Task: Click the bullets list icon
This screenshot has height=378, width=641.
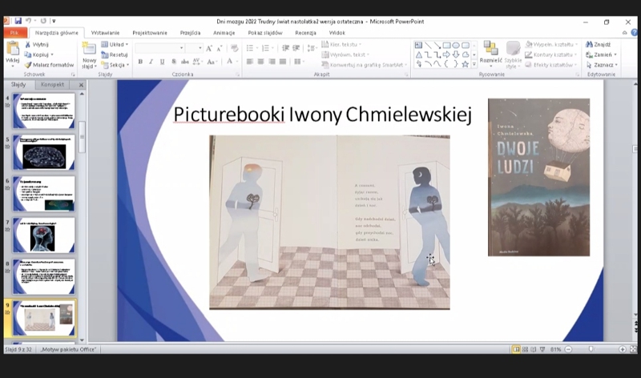Action: pos(250,48)
